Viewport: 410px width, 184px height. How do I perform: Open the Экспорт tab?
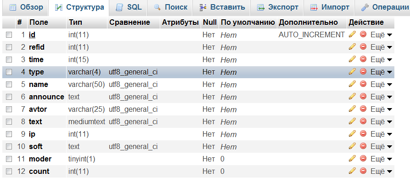278,7
